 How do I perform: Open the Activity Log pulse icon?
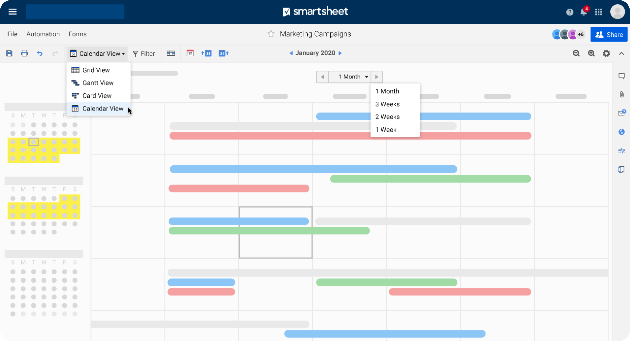[x=621, y=151]
